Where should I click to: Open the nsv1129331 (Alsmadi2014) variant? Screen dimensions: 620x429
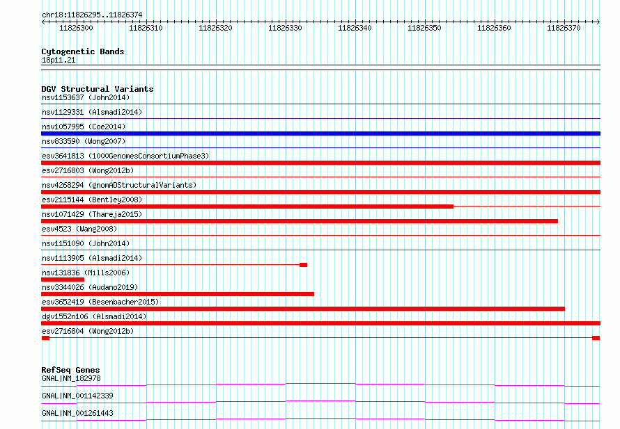pos(92,112)
